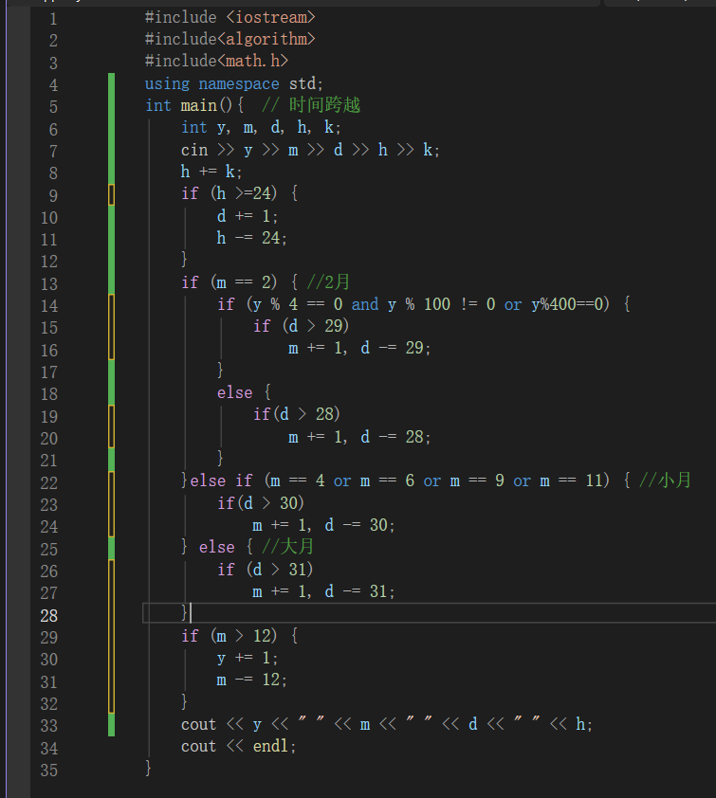
Task: Click the statement h += k;
Action: [211, 172]
